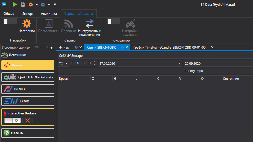Click the SBER@TQBR security selector
Screen dimensions: 253x142
click(155, 71)
